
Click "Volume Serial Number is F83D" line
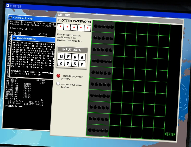click(33, 25)
